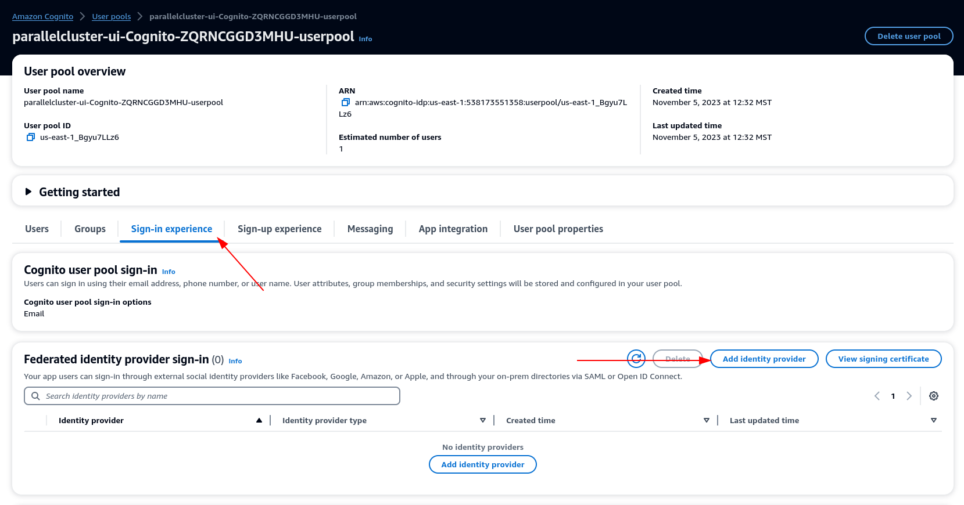Refresh the federated identity providers list

pyautogui.click(x=636, y=359)
